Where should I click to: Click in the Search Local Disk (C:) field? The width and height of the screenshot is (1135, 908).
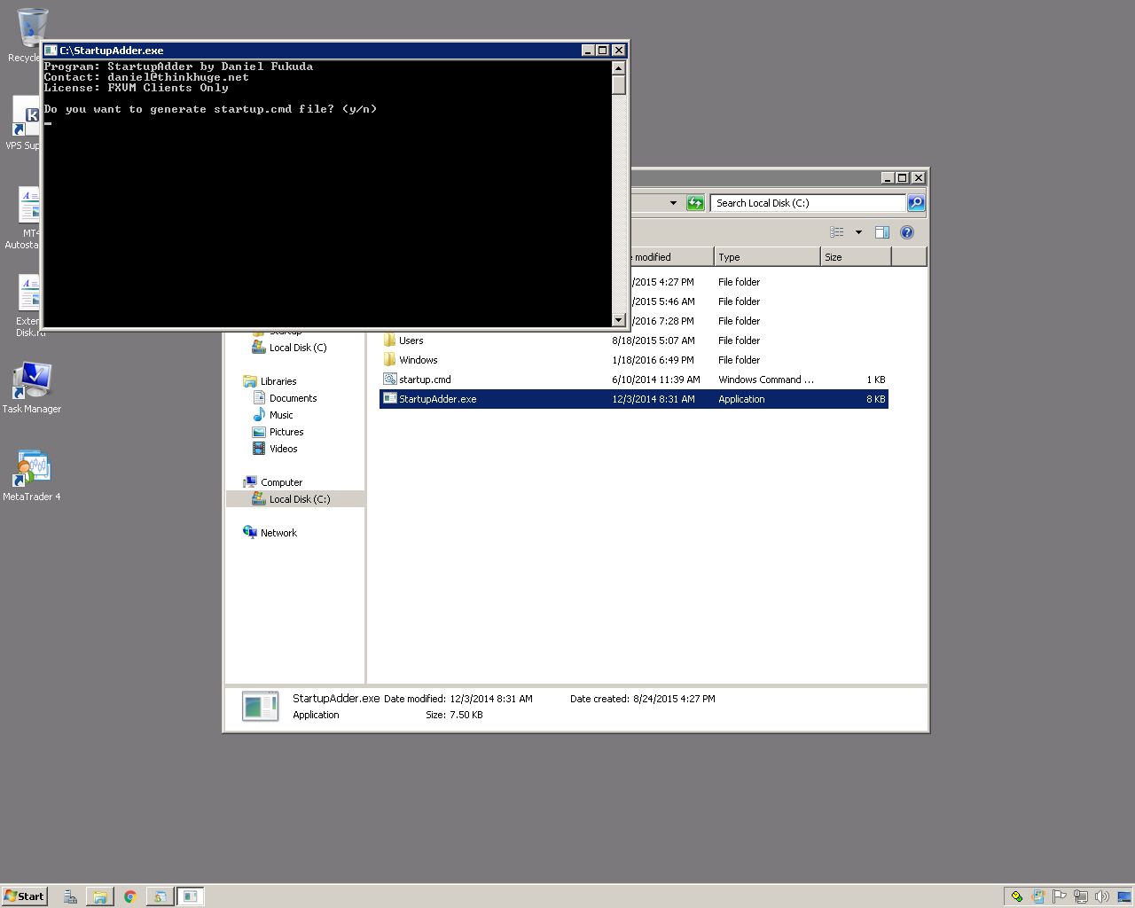pos(807,203)
